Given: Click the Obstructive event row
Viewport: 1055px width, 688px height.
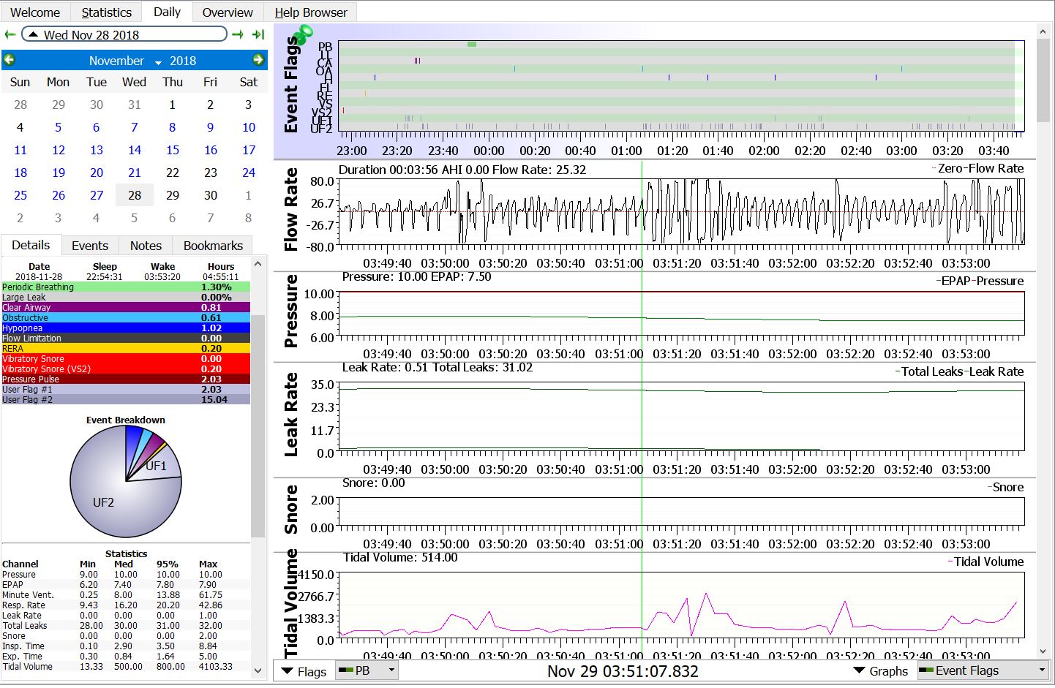Looking at the screenshot, I should click(x=126, y=318).
